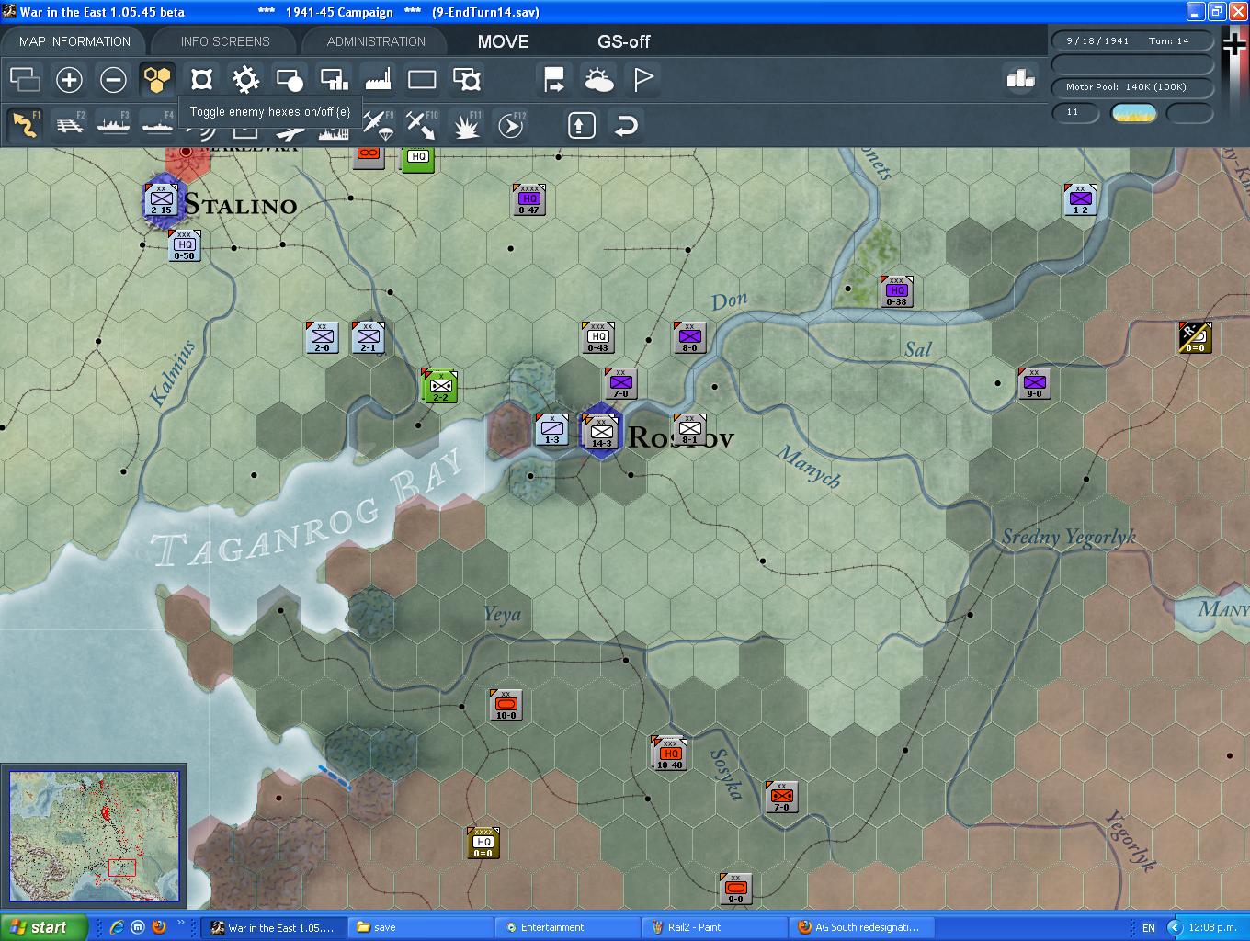This screenshot has width=1250, height=941.
Task: Select the green 2-2 infantry unit
Action: coord(440,386)
